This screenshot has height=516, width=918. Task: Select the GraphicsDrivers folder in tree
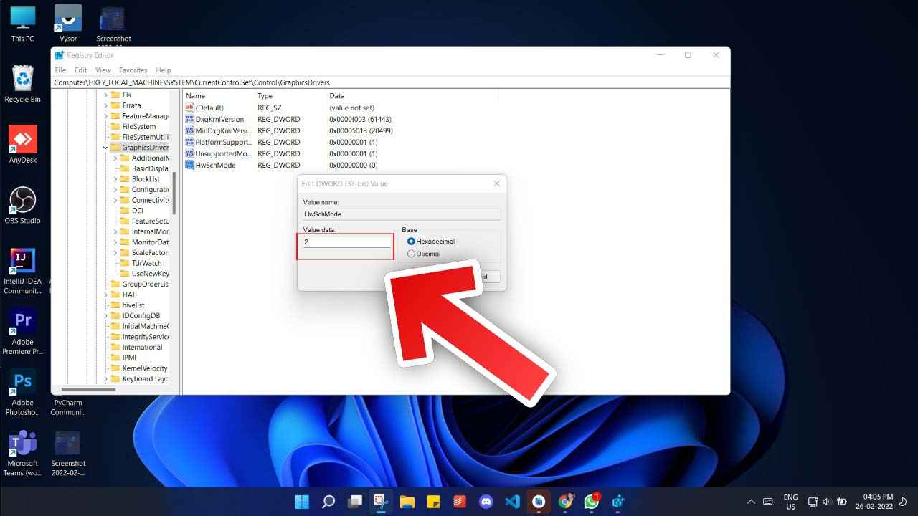point(140,148)
